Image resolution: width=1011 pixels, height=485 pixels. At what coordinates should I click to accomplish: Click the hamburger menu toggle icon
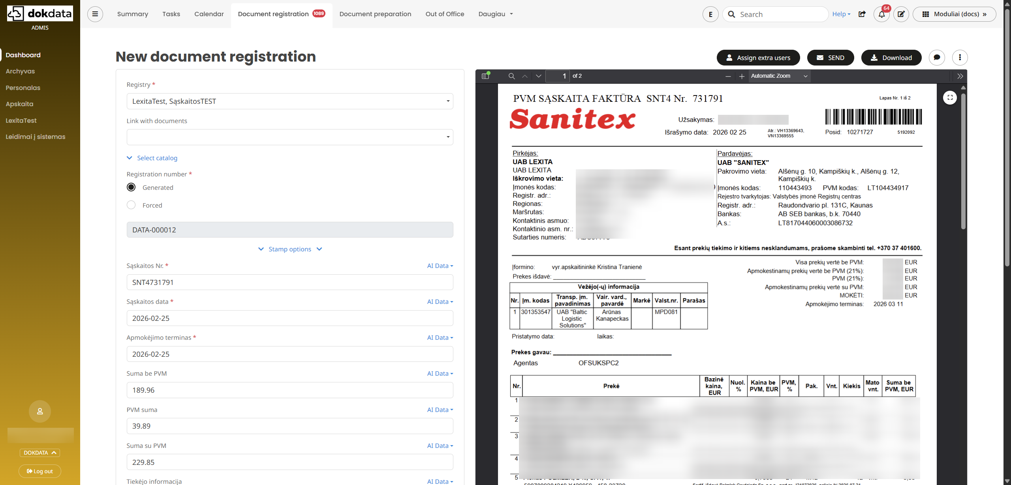95,14
